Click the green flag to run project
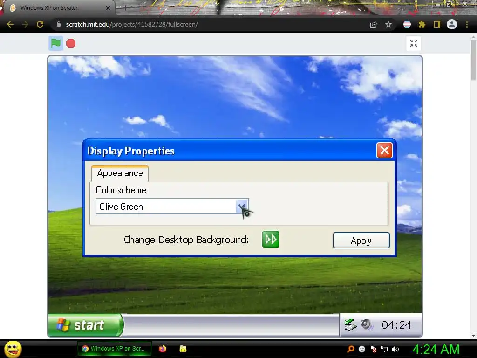 pos(56,43)
